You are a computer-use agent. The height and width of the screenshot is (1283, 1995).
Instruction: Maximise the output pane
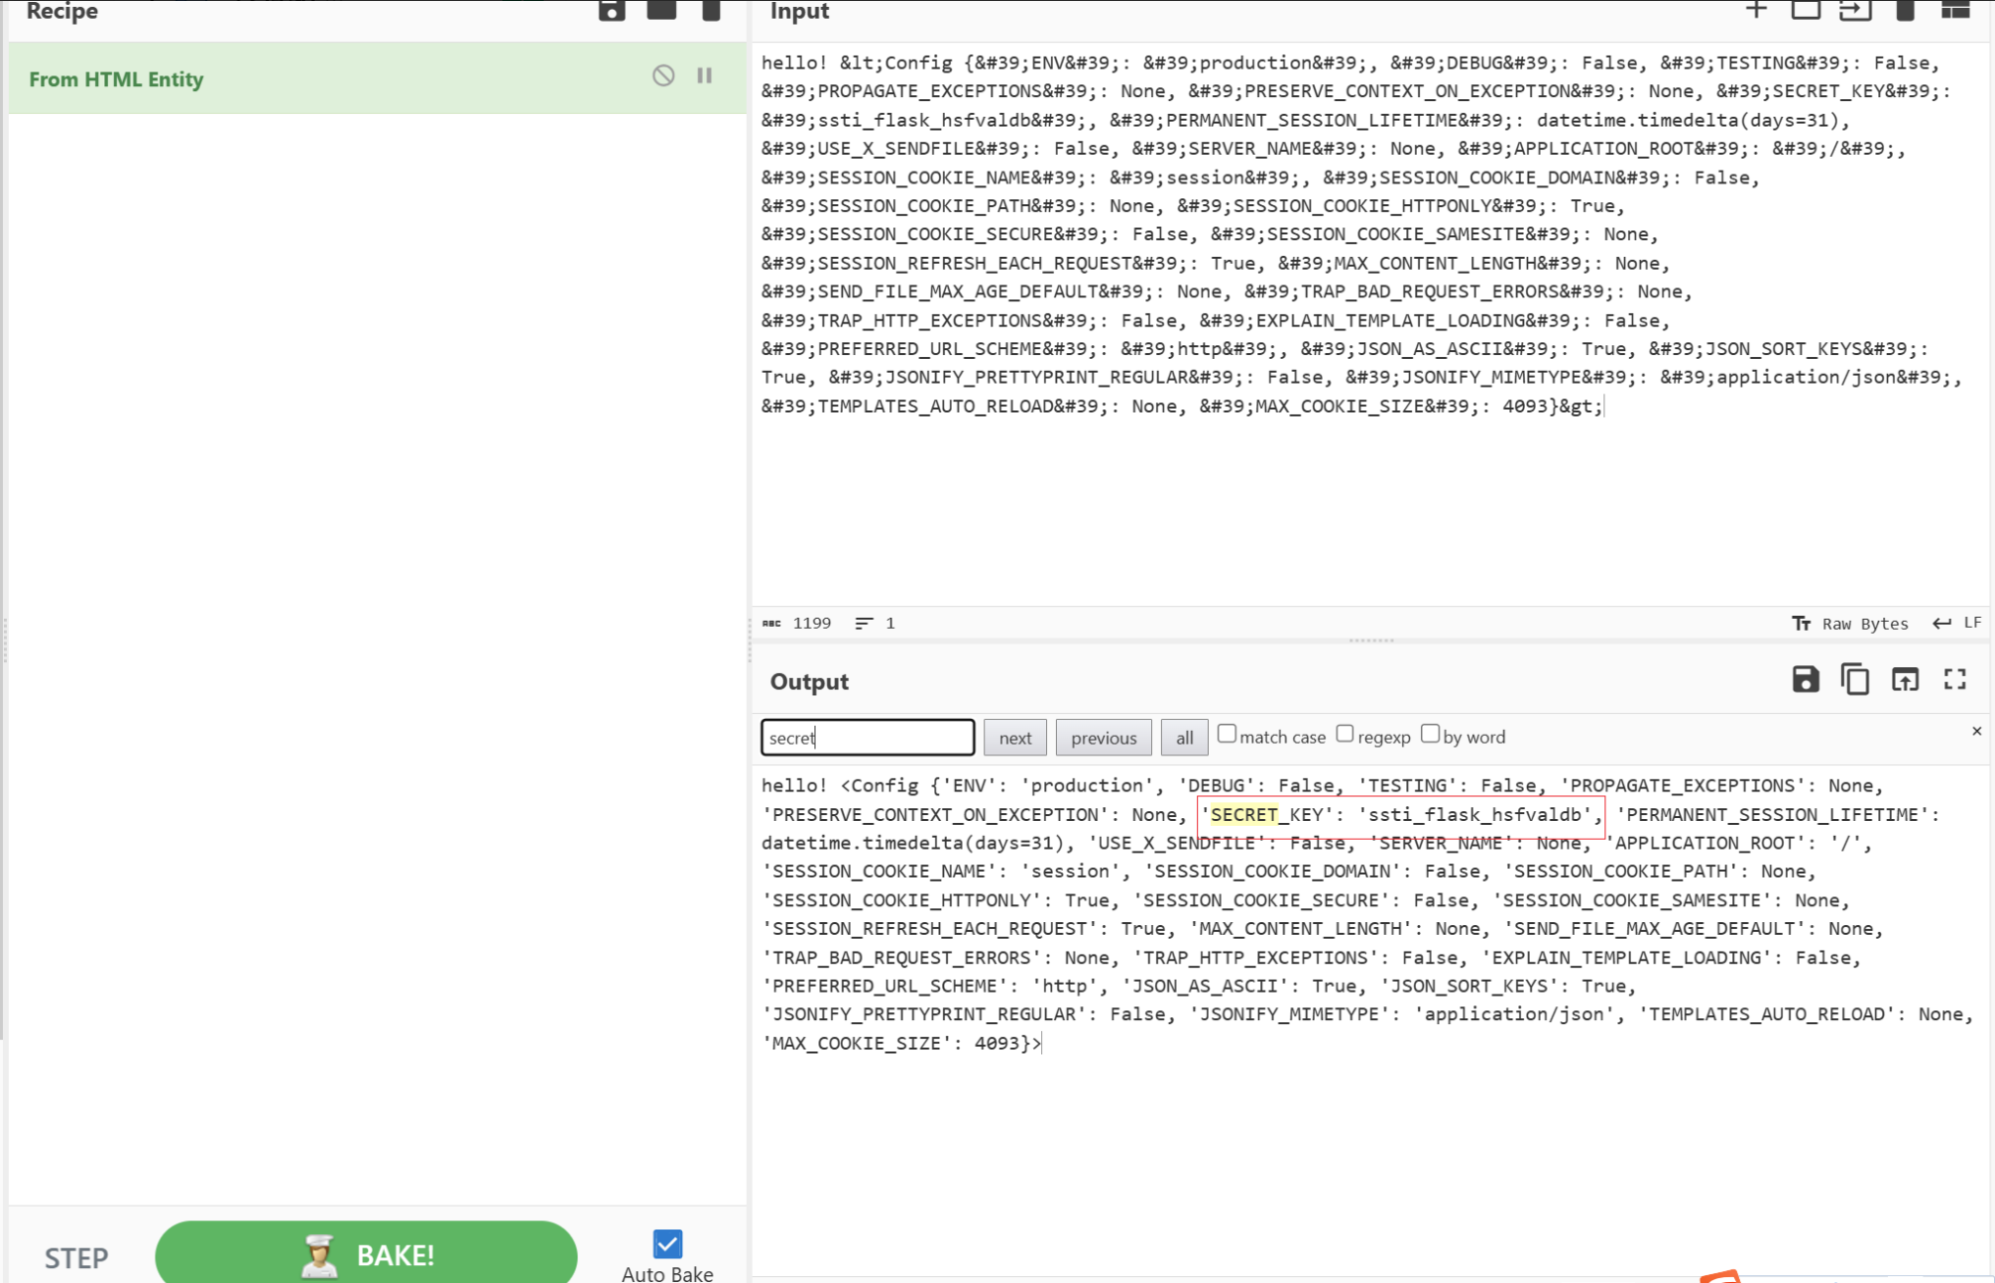coord(1955,680)
